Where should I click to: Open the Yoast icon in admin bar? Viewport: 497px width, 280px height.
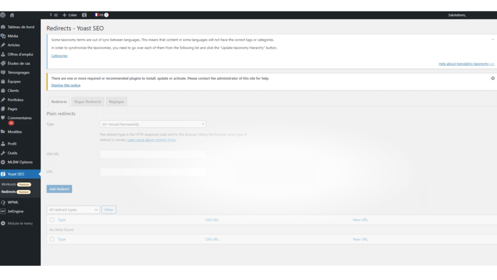84,15
